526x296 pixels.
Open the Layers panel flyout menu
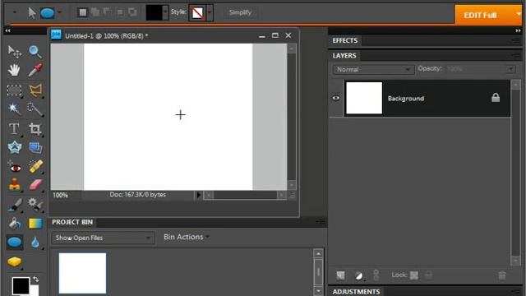pos(515,56)
